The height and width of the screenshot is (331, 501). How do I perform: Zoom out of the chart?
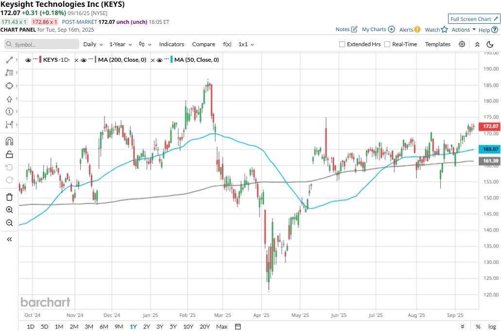[9, 223]
